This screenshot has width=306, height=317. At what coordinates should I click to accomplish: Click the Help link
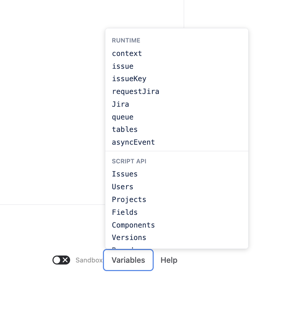(169, 260)
